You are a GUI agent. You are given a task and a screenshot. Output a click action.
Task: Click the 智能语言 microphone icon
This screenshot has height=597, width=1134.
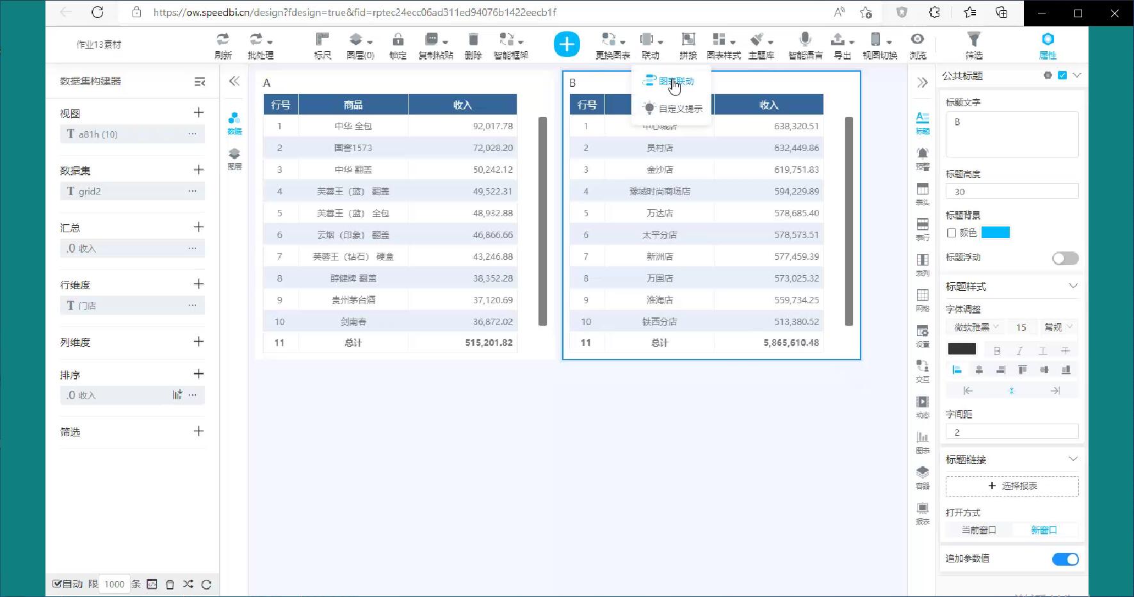tap(805, 40)
